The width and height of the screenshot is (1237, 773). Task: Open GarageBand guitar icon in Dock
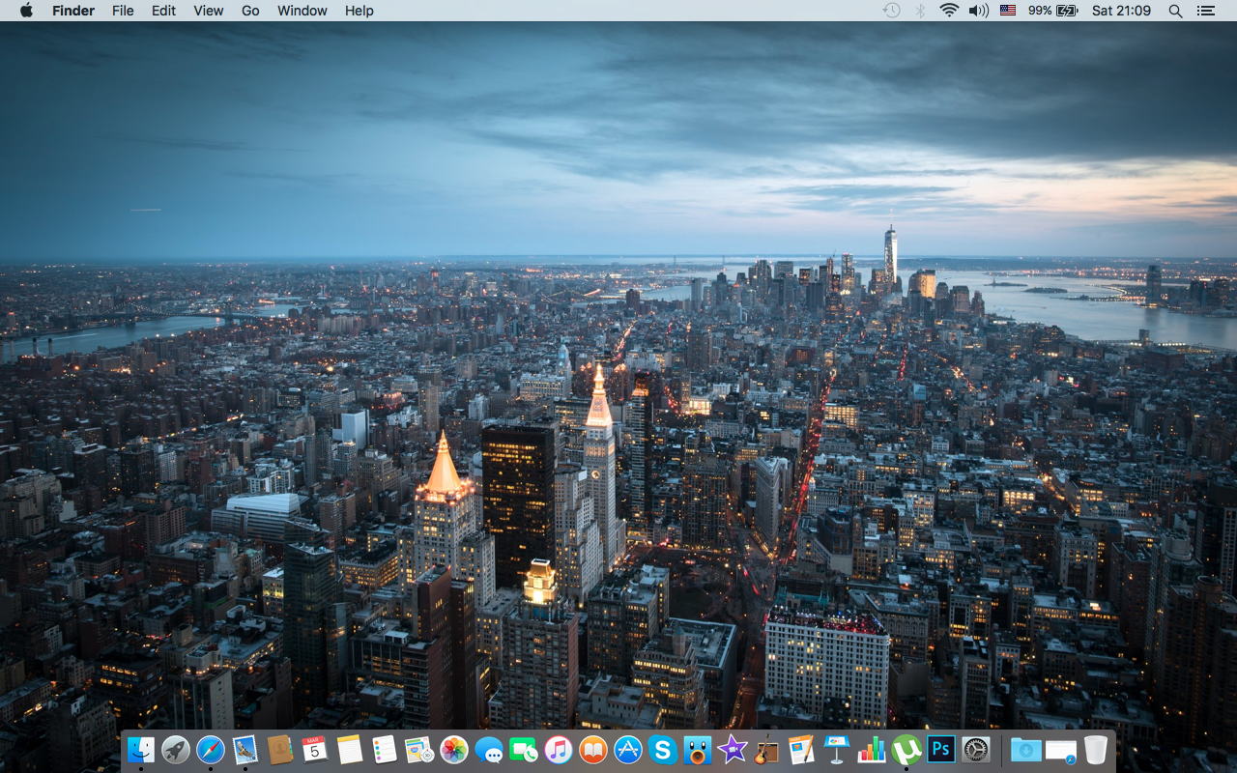click(x=767, y=749)
